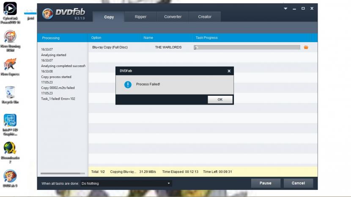Select the 'THE WARLORDS' name cell

(168, 47)
